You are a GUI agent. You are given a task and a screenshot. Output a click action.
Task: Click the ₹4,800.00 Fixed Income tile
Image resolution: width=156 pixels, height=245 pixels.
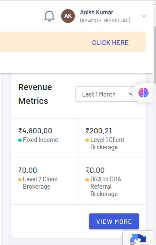(x=45, y=138)
